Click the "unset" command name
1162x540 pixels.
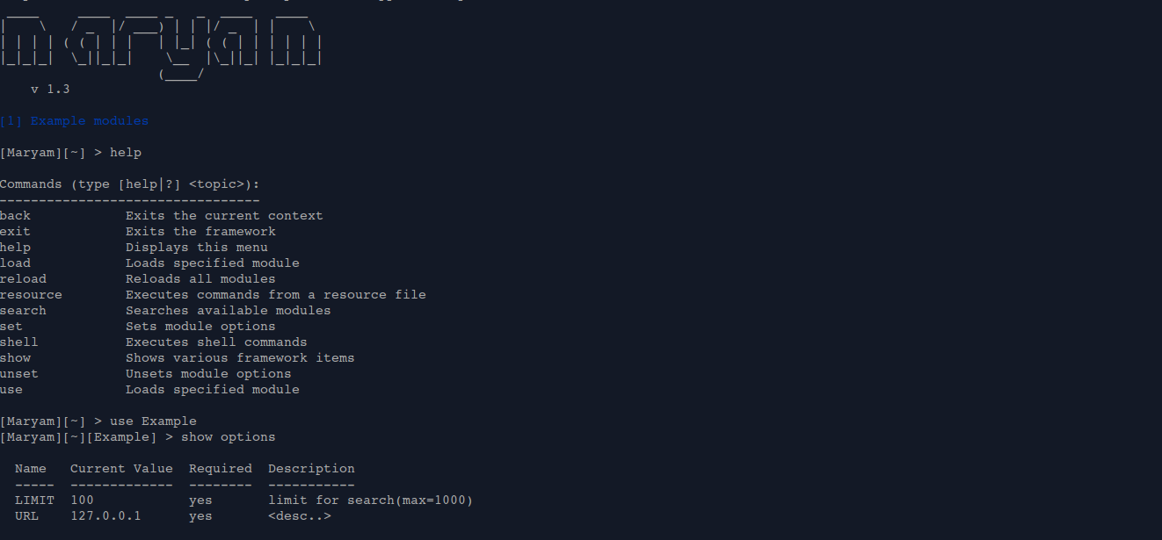19,374
